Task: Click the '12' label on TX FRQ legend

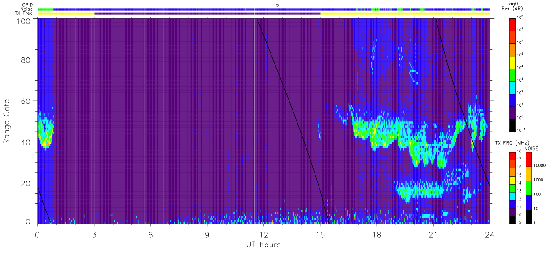Action: pyautogui.click(x=520, y=198)
